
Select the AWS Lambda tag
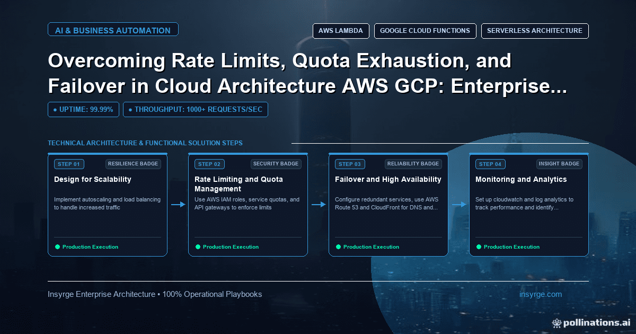pos(341,31)
